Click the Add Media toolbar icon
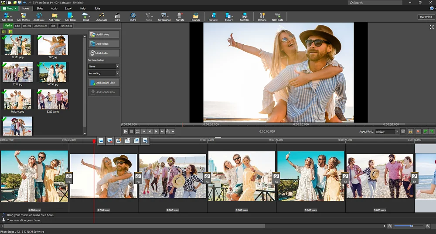436x234 pixels. click(7, 17)
